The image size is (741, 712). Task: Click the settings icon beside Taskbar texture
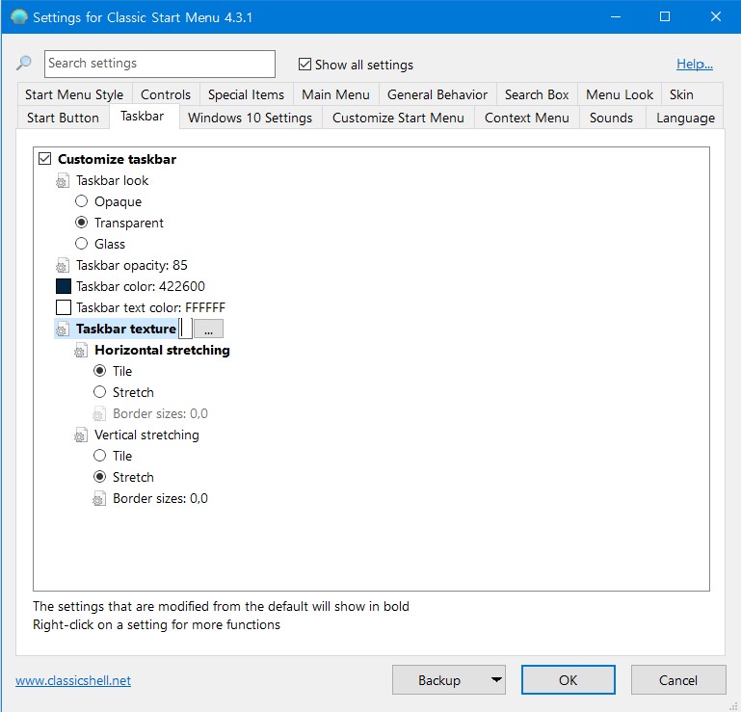[x=63, y=329]
